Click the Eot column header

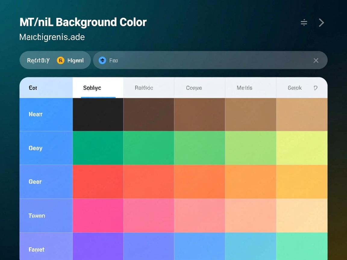(33, 88)
